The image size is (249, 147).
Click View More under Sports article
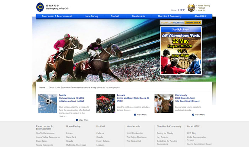[84, 120]
